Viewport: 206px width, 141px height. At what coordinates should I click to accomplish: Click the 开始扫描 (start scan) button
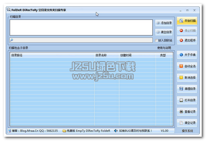tap(187, 21)
